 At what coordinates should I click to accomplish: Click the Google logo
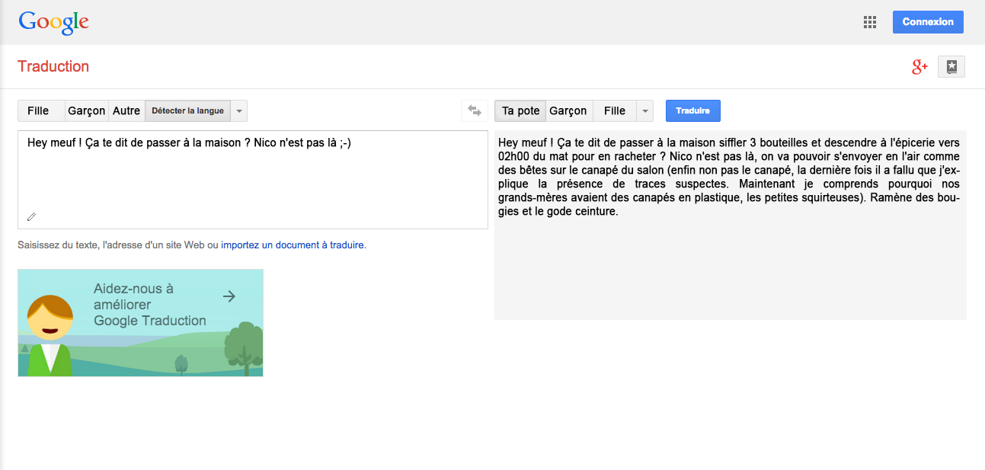point(54,22)
